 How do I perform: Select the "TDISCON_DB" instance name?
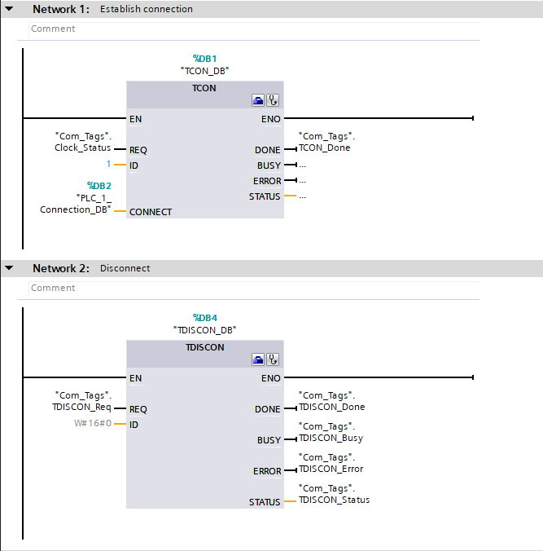click(204, 330)
